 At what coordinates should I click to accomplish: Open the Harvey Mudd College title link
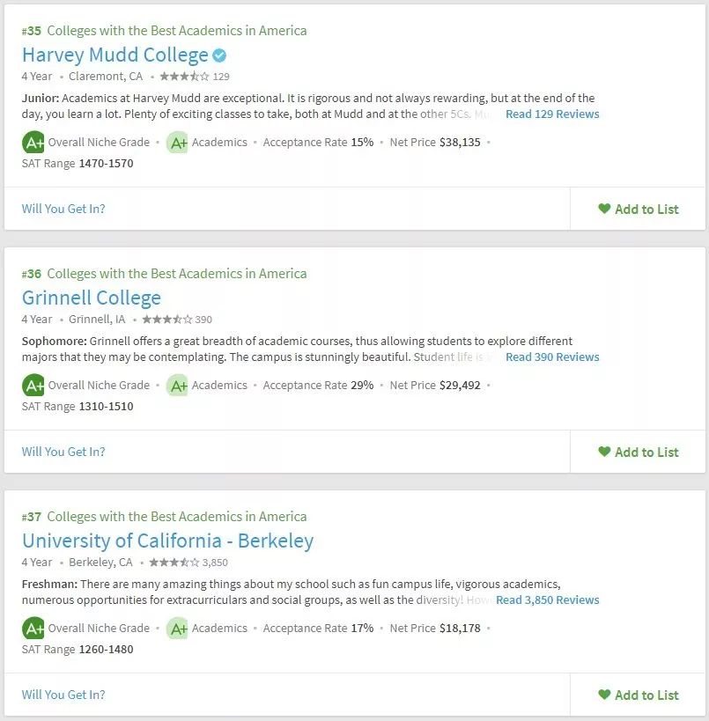point(115,55)
